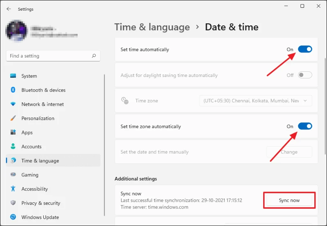
Task: Disable Set time zone automatically switch
Action: (x=305, y=126)
